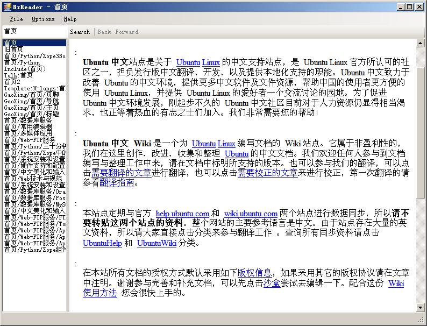
Task: Click the Search button in toolbar
Action: tap(80, 32)
